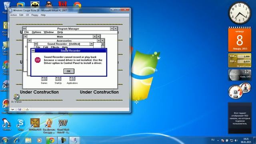Click the orange calendar gadget showing 8
This screenshot has height=144, width=256.
coord(240,39)
